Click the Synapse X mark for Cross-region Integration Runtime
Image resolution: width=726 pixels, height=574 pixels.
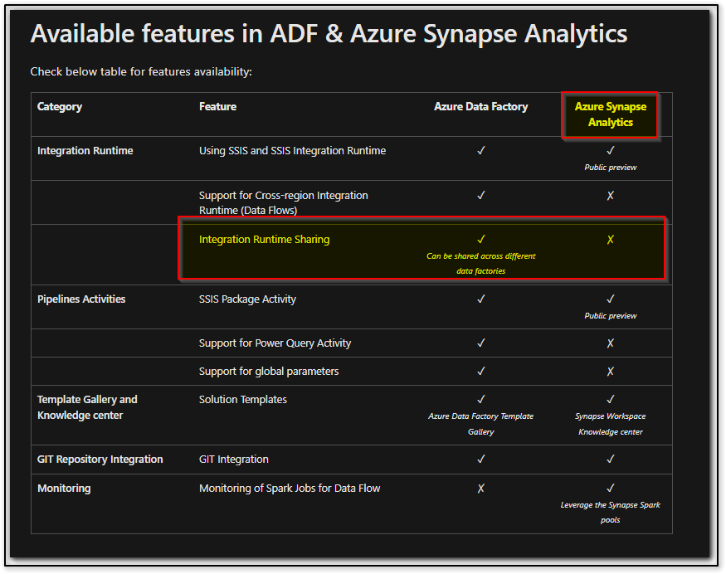(x=610, y=196)
